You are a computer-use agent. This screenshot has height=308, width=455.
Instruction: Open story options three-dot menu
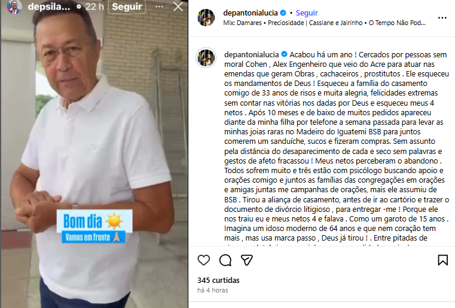click(x=159, y=7)
